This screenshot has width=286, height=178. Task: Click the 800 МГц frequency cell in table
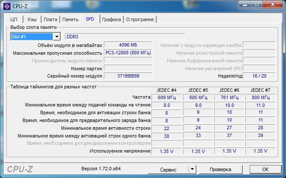pos(260,97)
